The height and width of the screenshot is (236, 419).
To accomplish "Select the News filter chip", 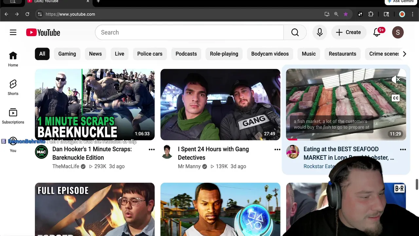I will tap(95, 54).
